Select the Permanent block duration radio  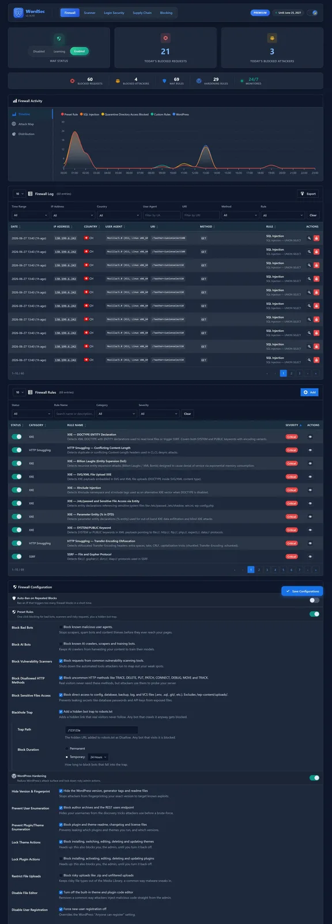[67, 748]
